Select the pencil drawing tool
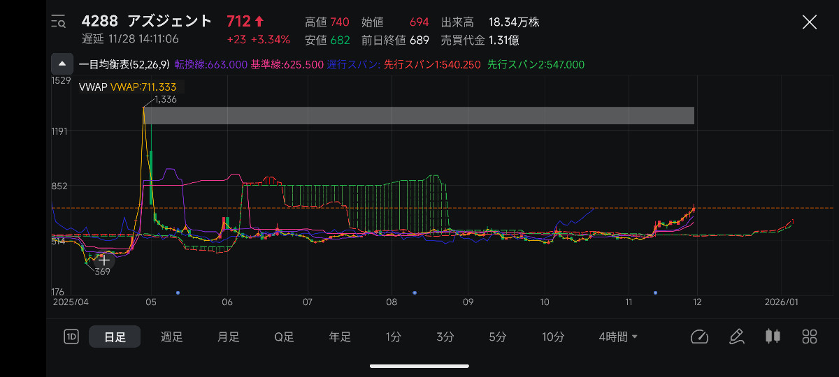Image resolution: width=839 pixels, height=377 pixels. [736, 337]
